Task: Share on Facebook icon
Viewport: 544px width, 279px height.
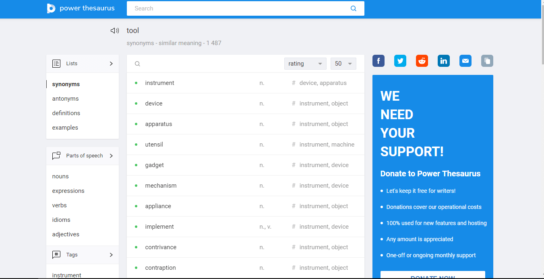Action: [379, 61]
